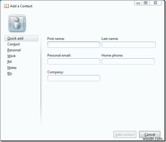Screen dimensions: 166x142
Task: Click the 'First name:' label
Action: [x=56, y=39]
